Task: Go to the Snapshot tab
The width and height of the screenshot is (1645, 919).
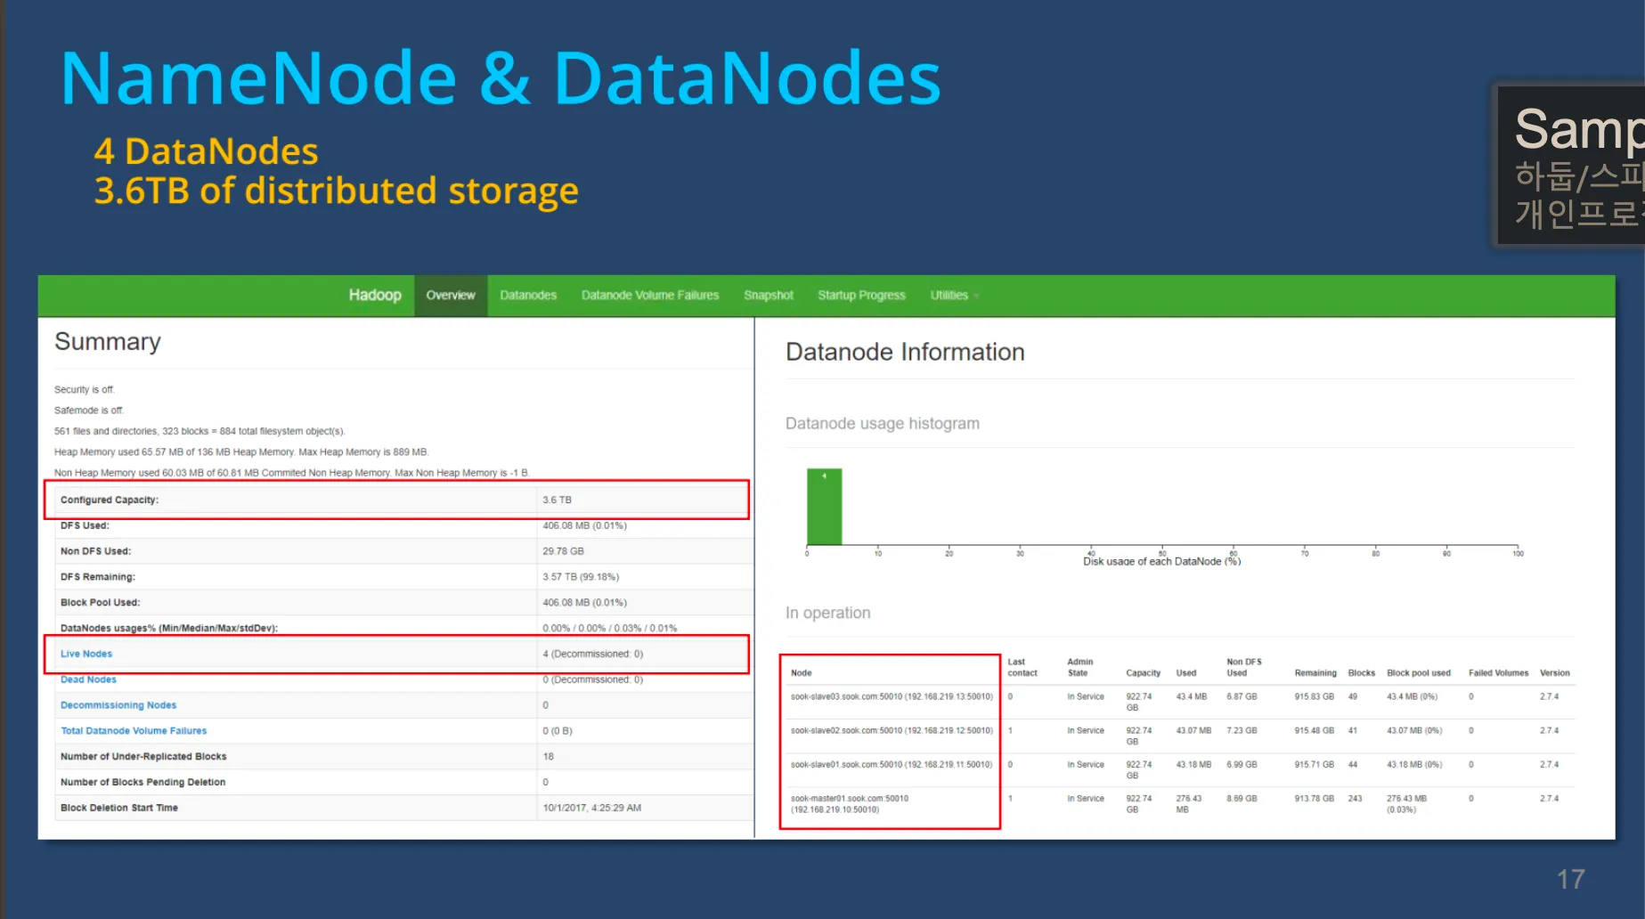Action: 768,296
